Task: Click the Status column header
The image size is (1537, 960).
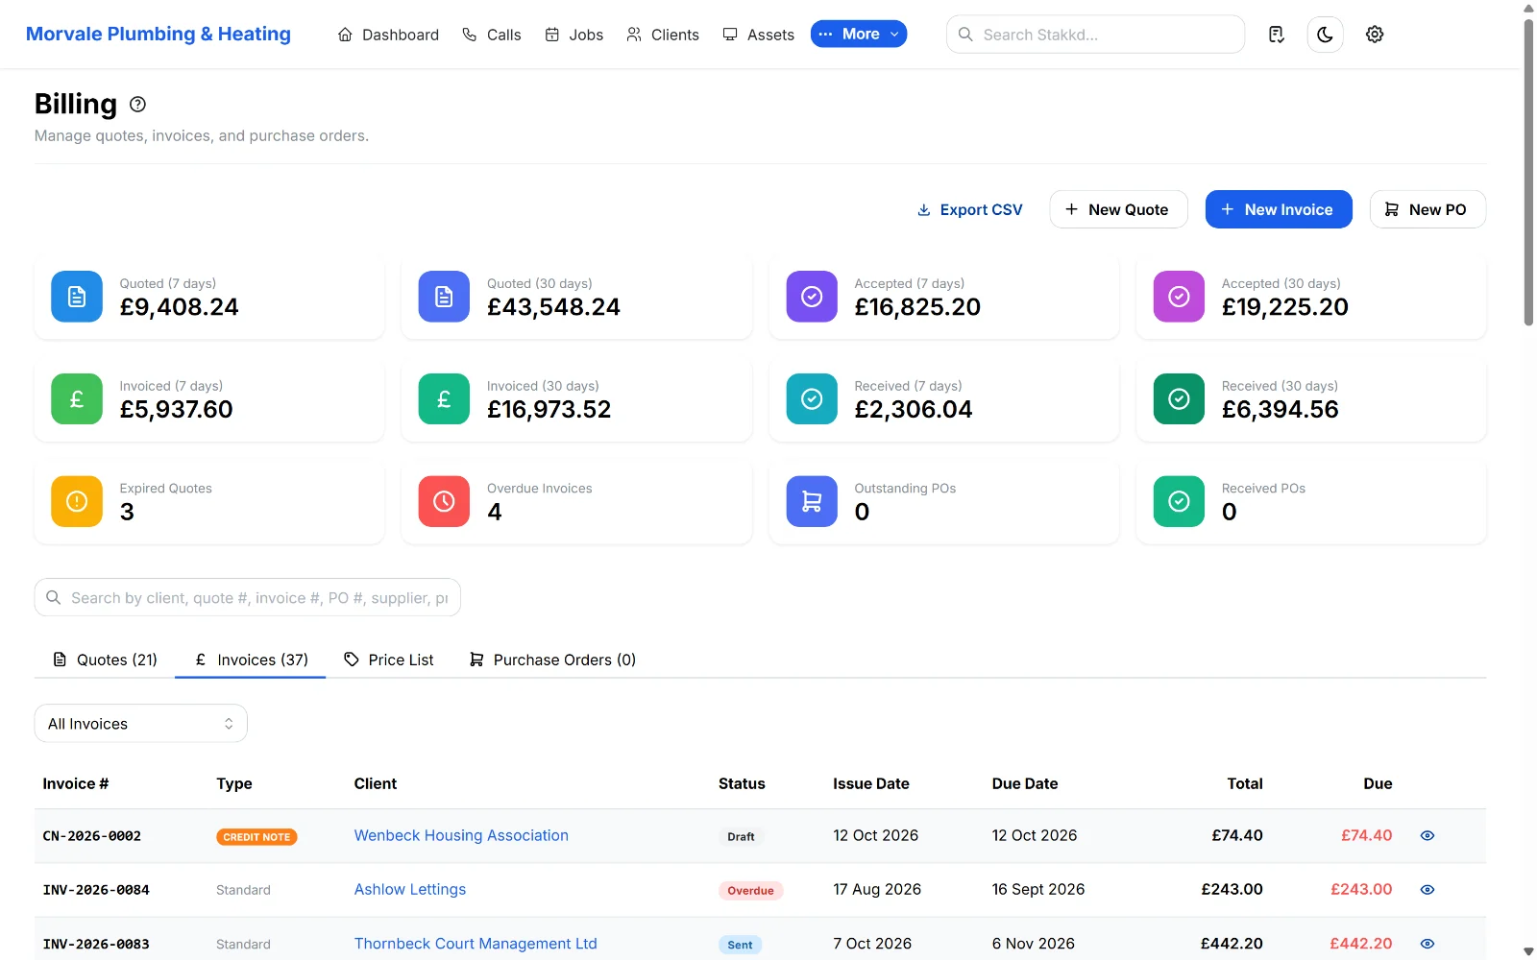Action: click(x=742, y=783)
